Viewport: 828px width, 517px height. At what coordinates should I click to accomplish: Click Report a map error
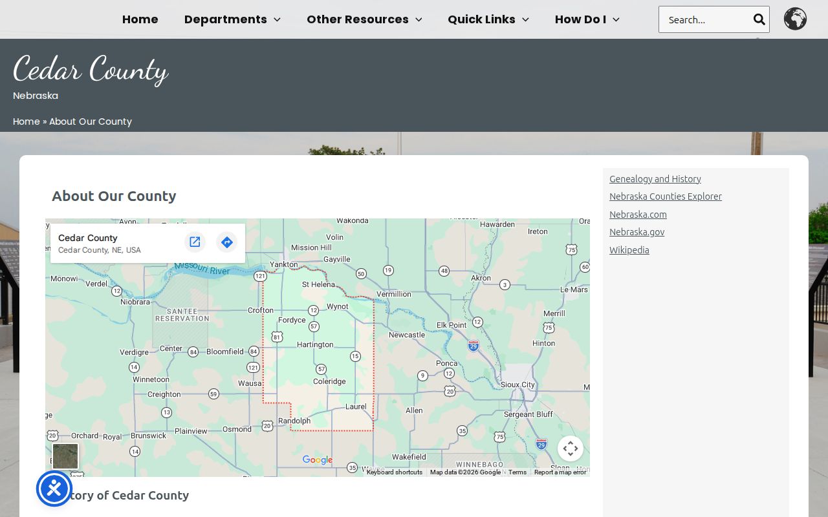coord(560,472)
